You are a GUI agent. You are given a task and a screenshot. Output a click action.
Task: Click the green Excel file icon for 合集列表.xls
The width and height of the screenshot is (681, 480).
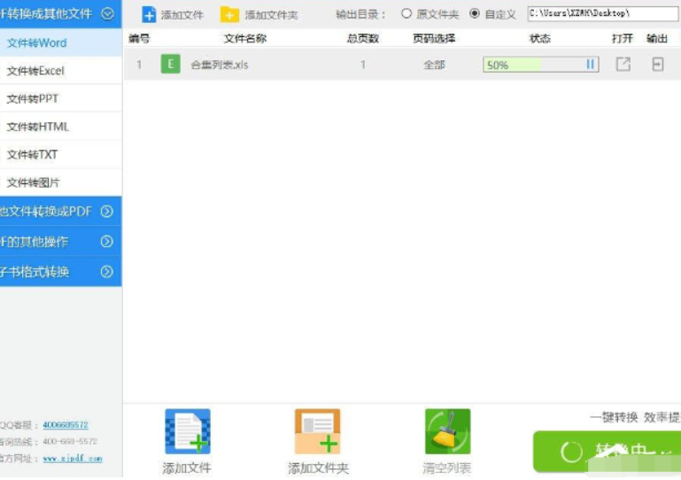(171, 65)
